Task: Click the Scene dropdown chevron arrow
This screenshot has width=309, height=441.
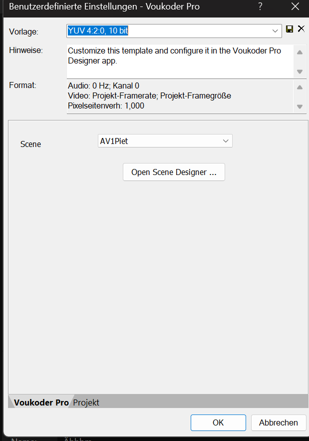Action: point(226,141)
